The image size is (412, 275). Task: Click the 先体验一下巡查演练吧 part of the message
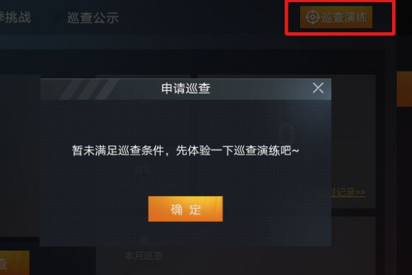point(238,151)
